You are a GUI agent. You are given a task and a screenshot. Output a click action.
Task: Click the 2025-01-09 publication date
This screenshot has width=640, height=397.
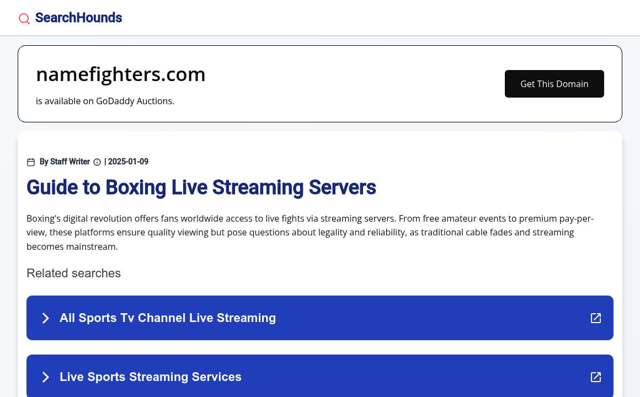pos(128,162)
